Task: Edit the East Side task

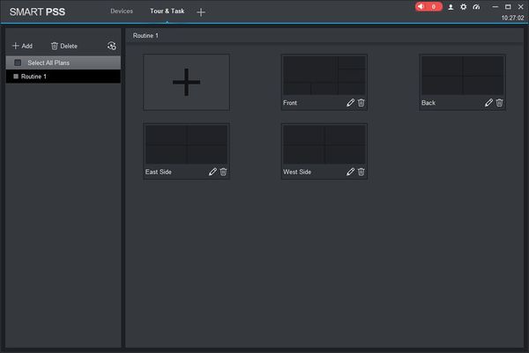Action: click(212, 172)
